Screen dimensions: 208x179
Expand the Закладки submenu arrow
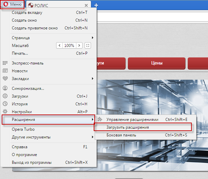(x=93, y=79)
